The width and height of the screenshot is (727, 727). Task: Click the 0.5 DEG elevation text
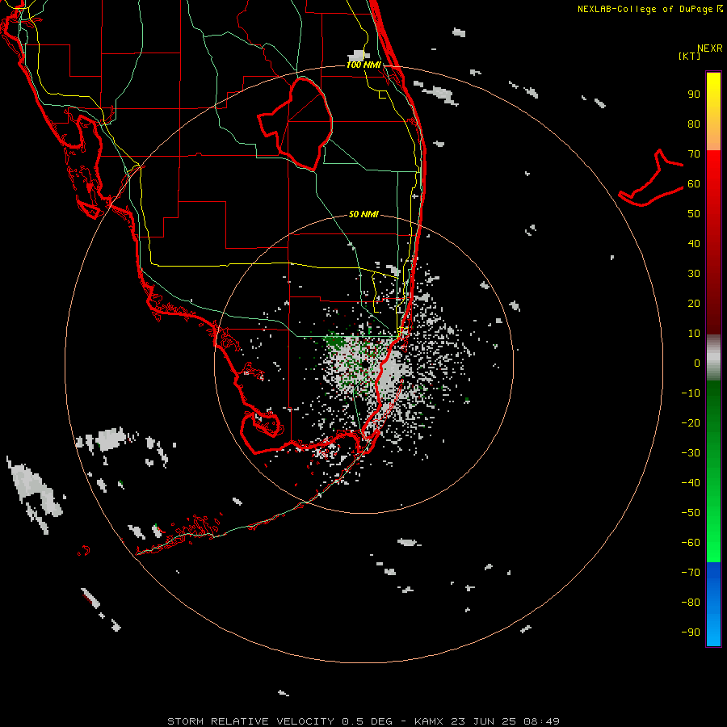[x=367, y=721]
